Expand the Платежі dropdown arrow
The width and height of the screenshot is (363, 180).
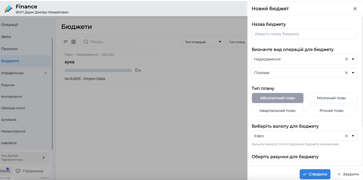(353, 73)
